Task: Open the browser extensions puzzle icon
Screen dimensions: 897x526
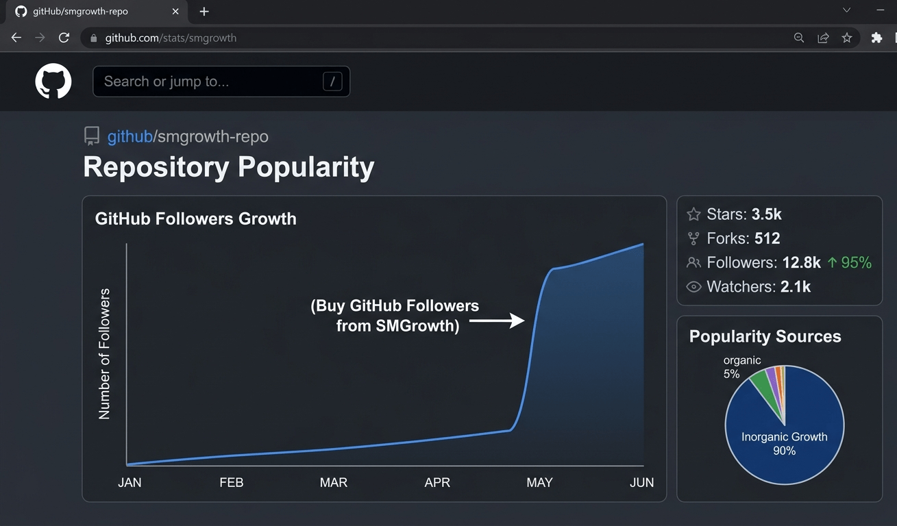Action: tap(876, 38)
